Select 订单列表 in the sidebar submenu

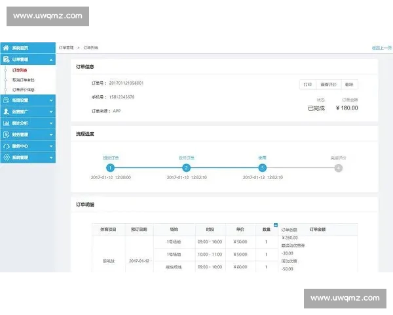(20, 70)
